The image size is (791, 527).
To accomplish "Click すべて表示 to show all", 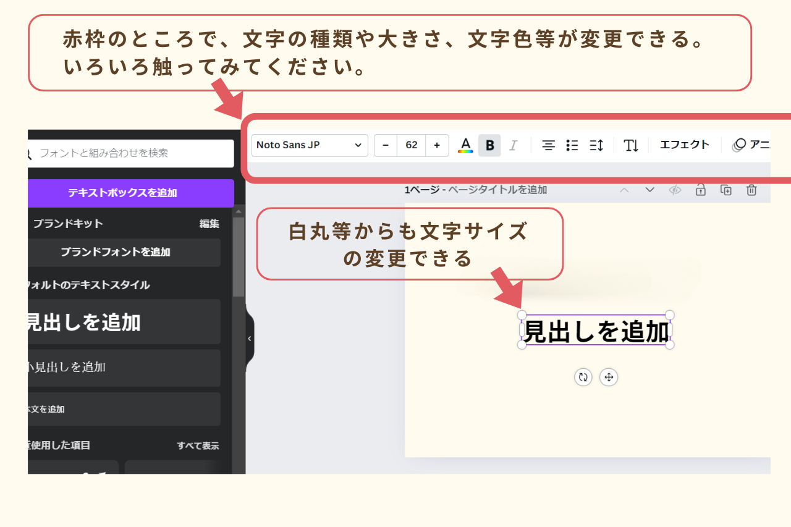I will coord(198,445).
